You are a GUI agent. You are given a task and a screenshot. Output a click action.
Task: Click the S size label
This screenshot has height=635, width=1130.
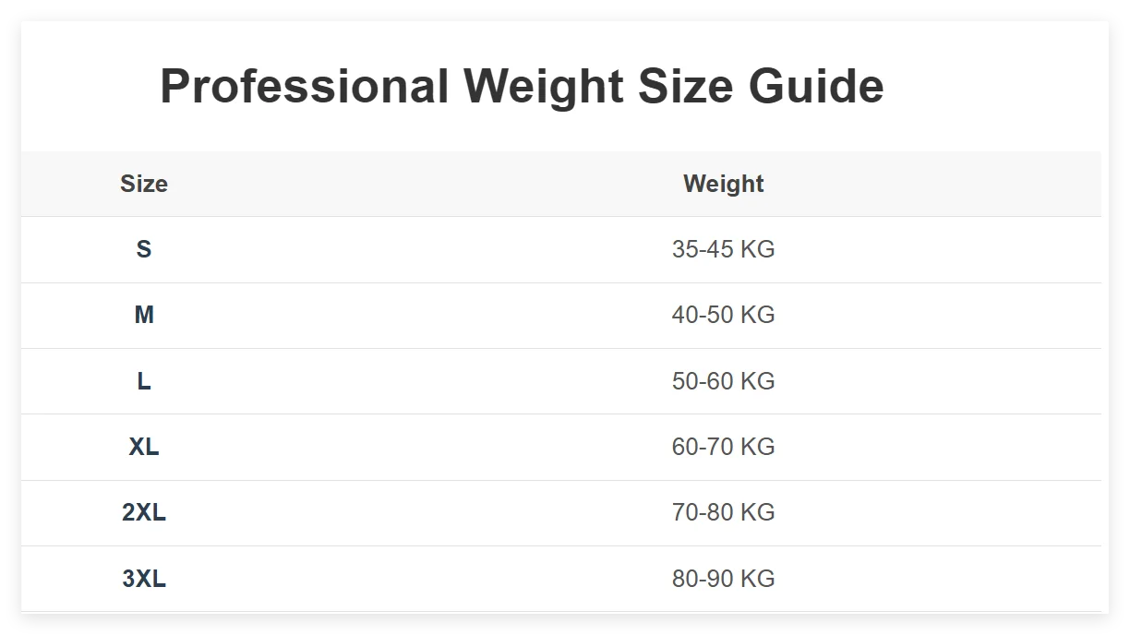click(144, 249)
